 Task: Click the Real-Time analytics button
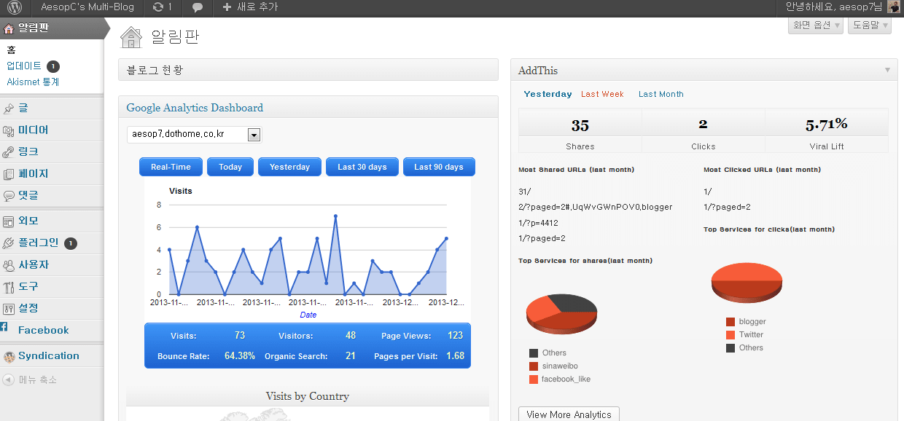coord(171,167)
